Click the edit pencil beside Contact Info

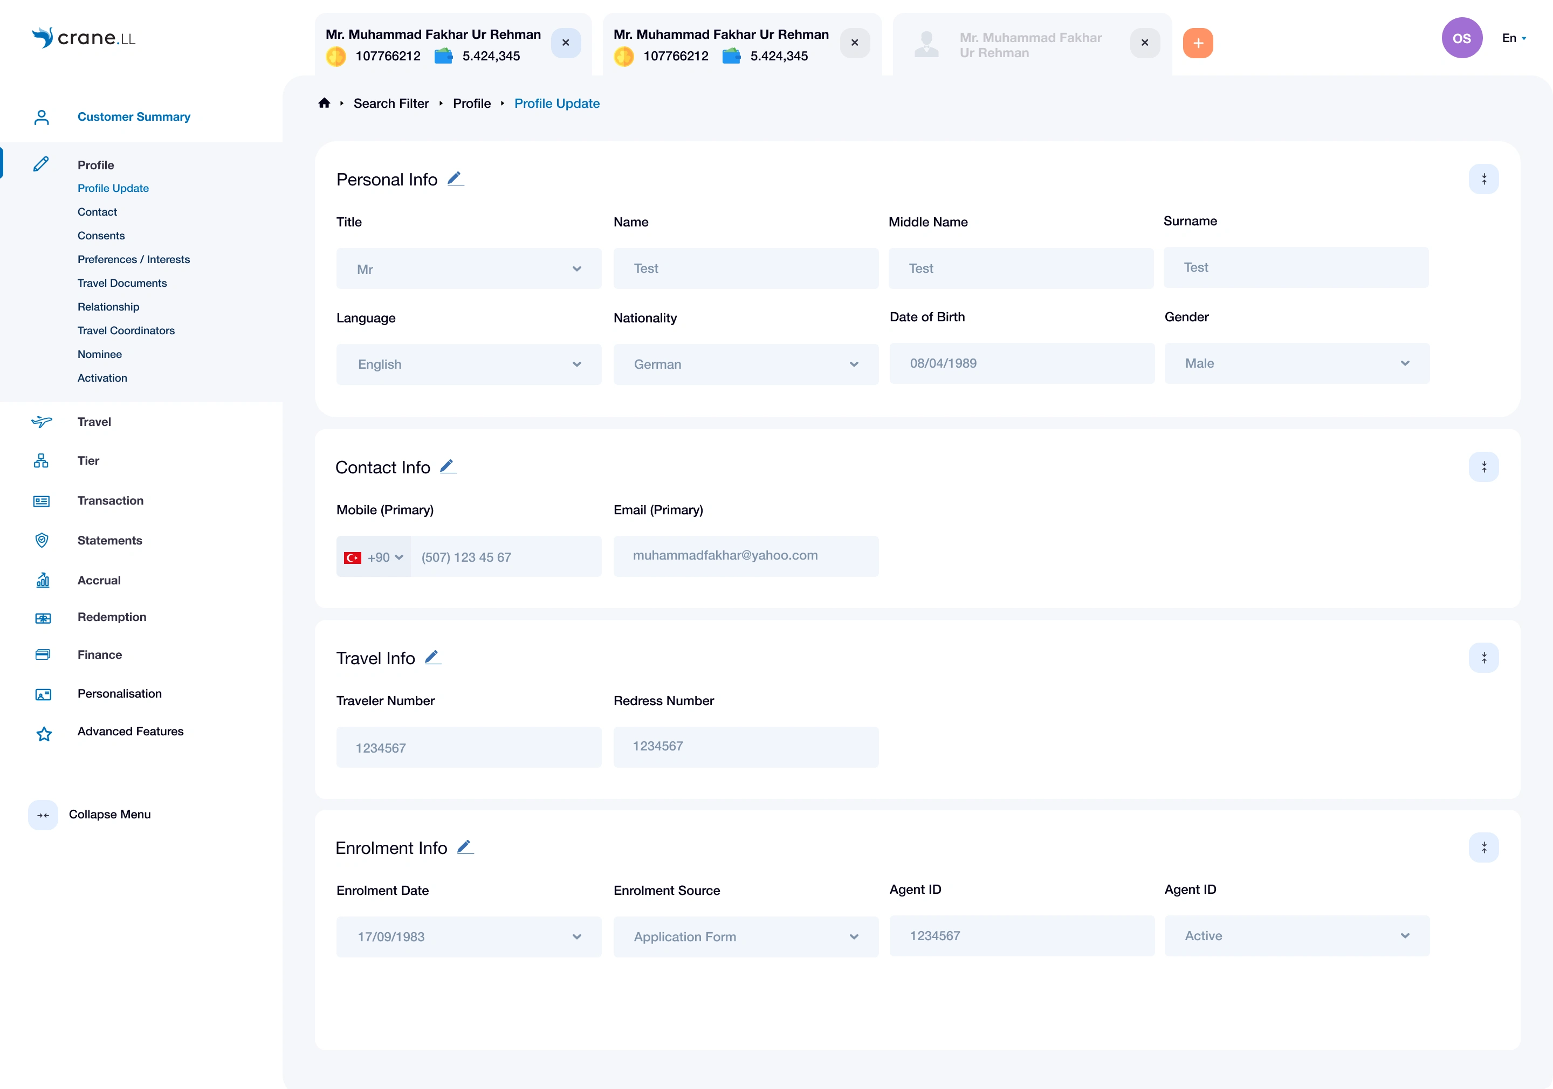[x=448, y=467]
